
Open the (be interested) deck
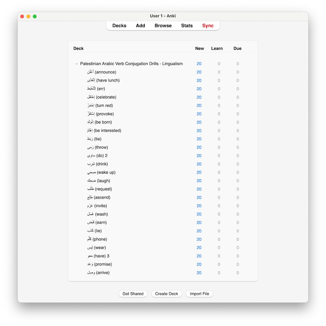click(104, 131)
